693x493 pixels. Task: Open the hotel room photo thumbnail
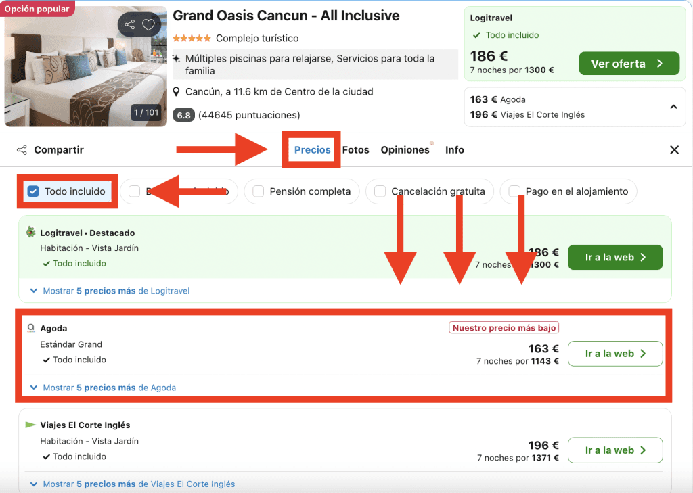[85, 68]
